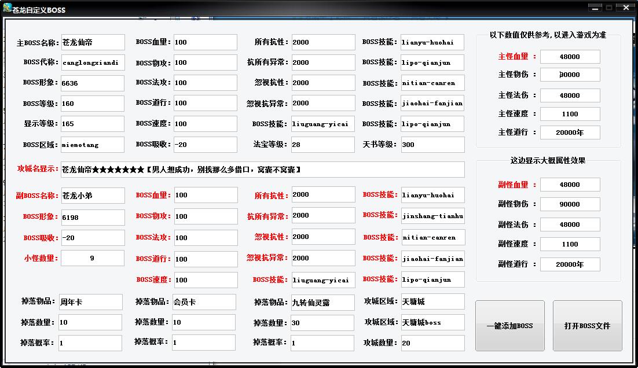Select the 攻城区域 field with 天墉城boss
The width and height of the screenshot is (638, 368).
tap(432, 322)
